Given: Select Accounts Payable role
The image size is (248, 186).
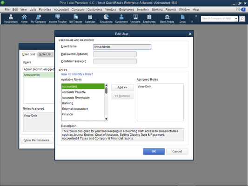Looking at the screenshot, I should [x=83, y=92].
